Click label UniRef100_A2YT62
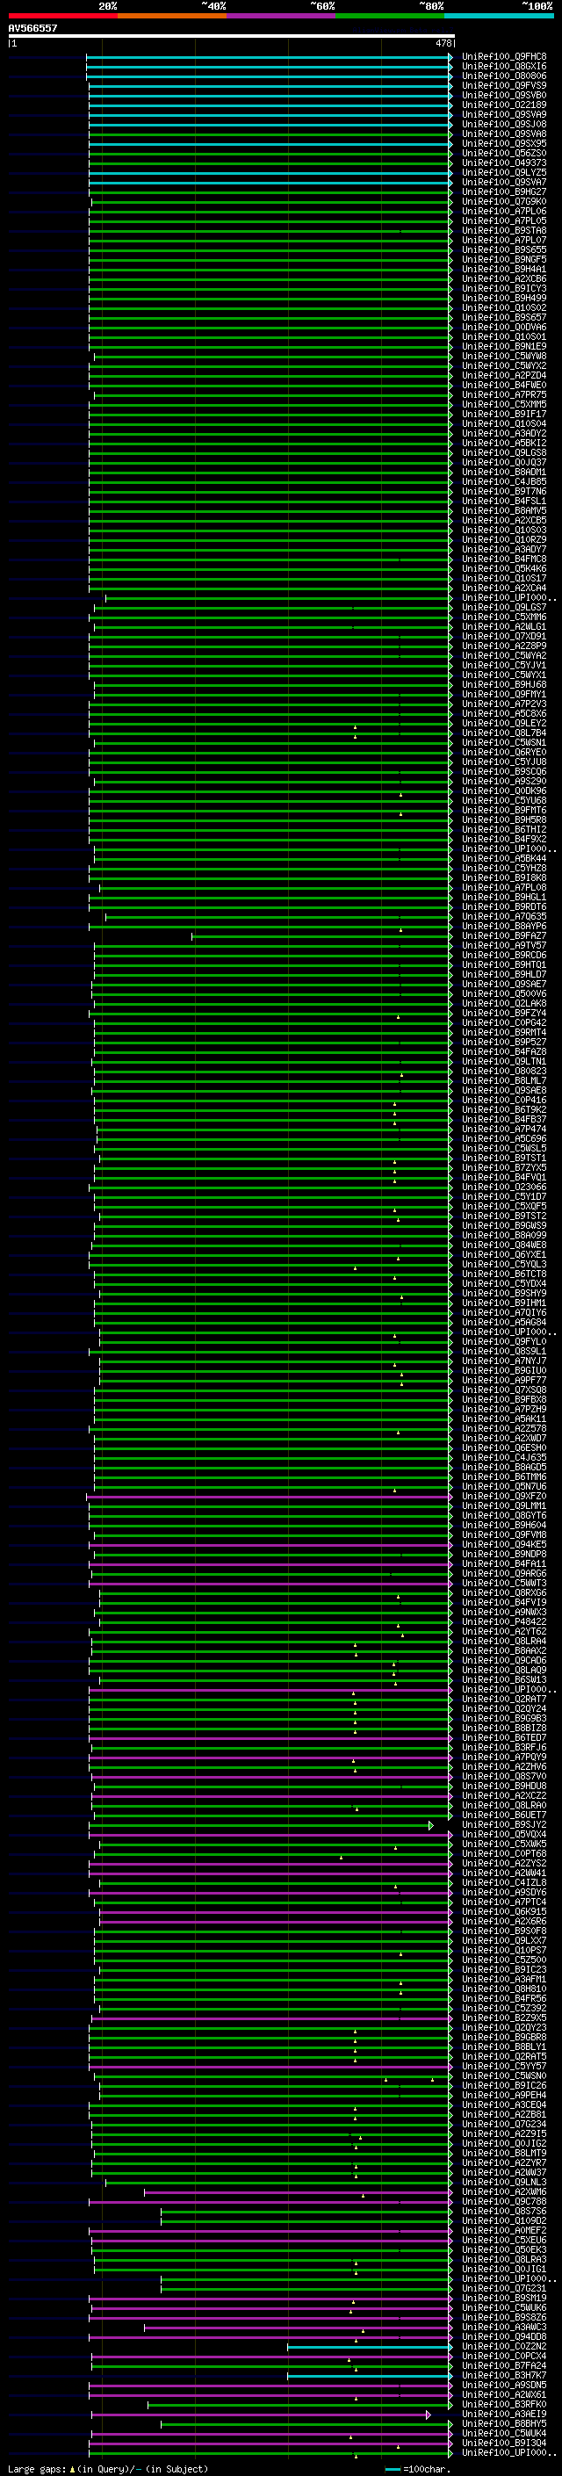This screenshot has width=562, height=2476. pyautogui.click(x=504, y=1631)
